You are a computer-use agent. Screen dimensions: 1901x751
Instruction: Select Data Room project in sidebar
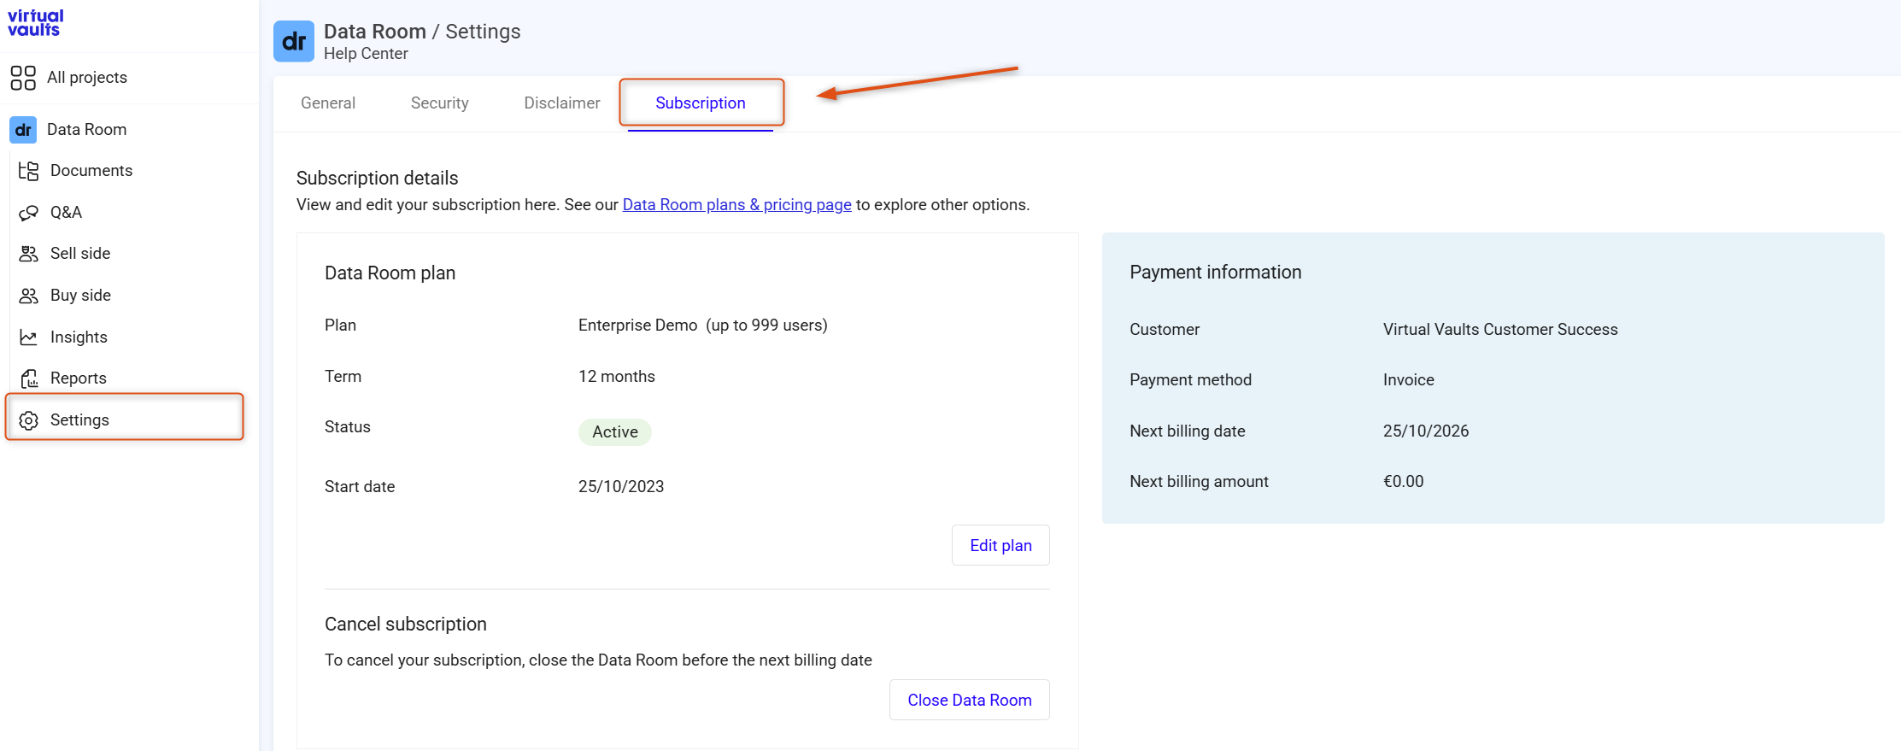(x=87, y=130)
